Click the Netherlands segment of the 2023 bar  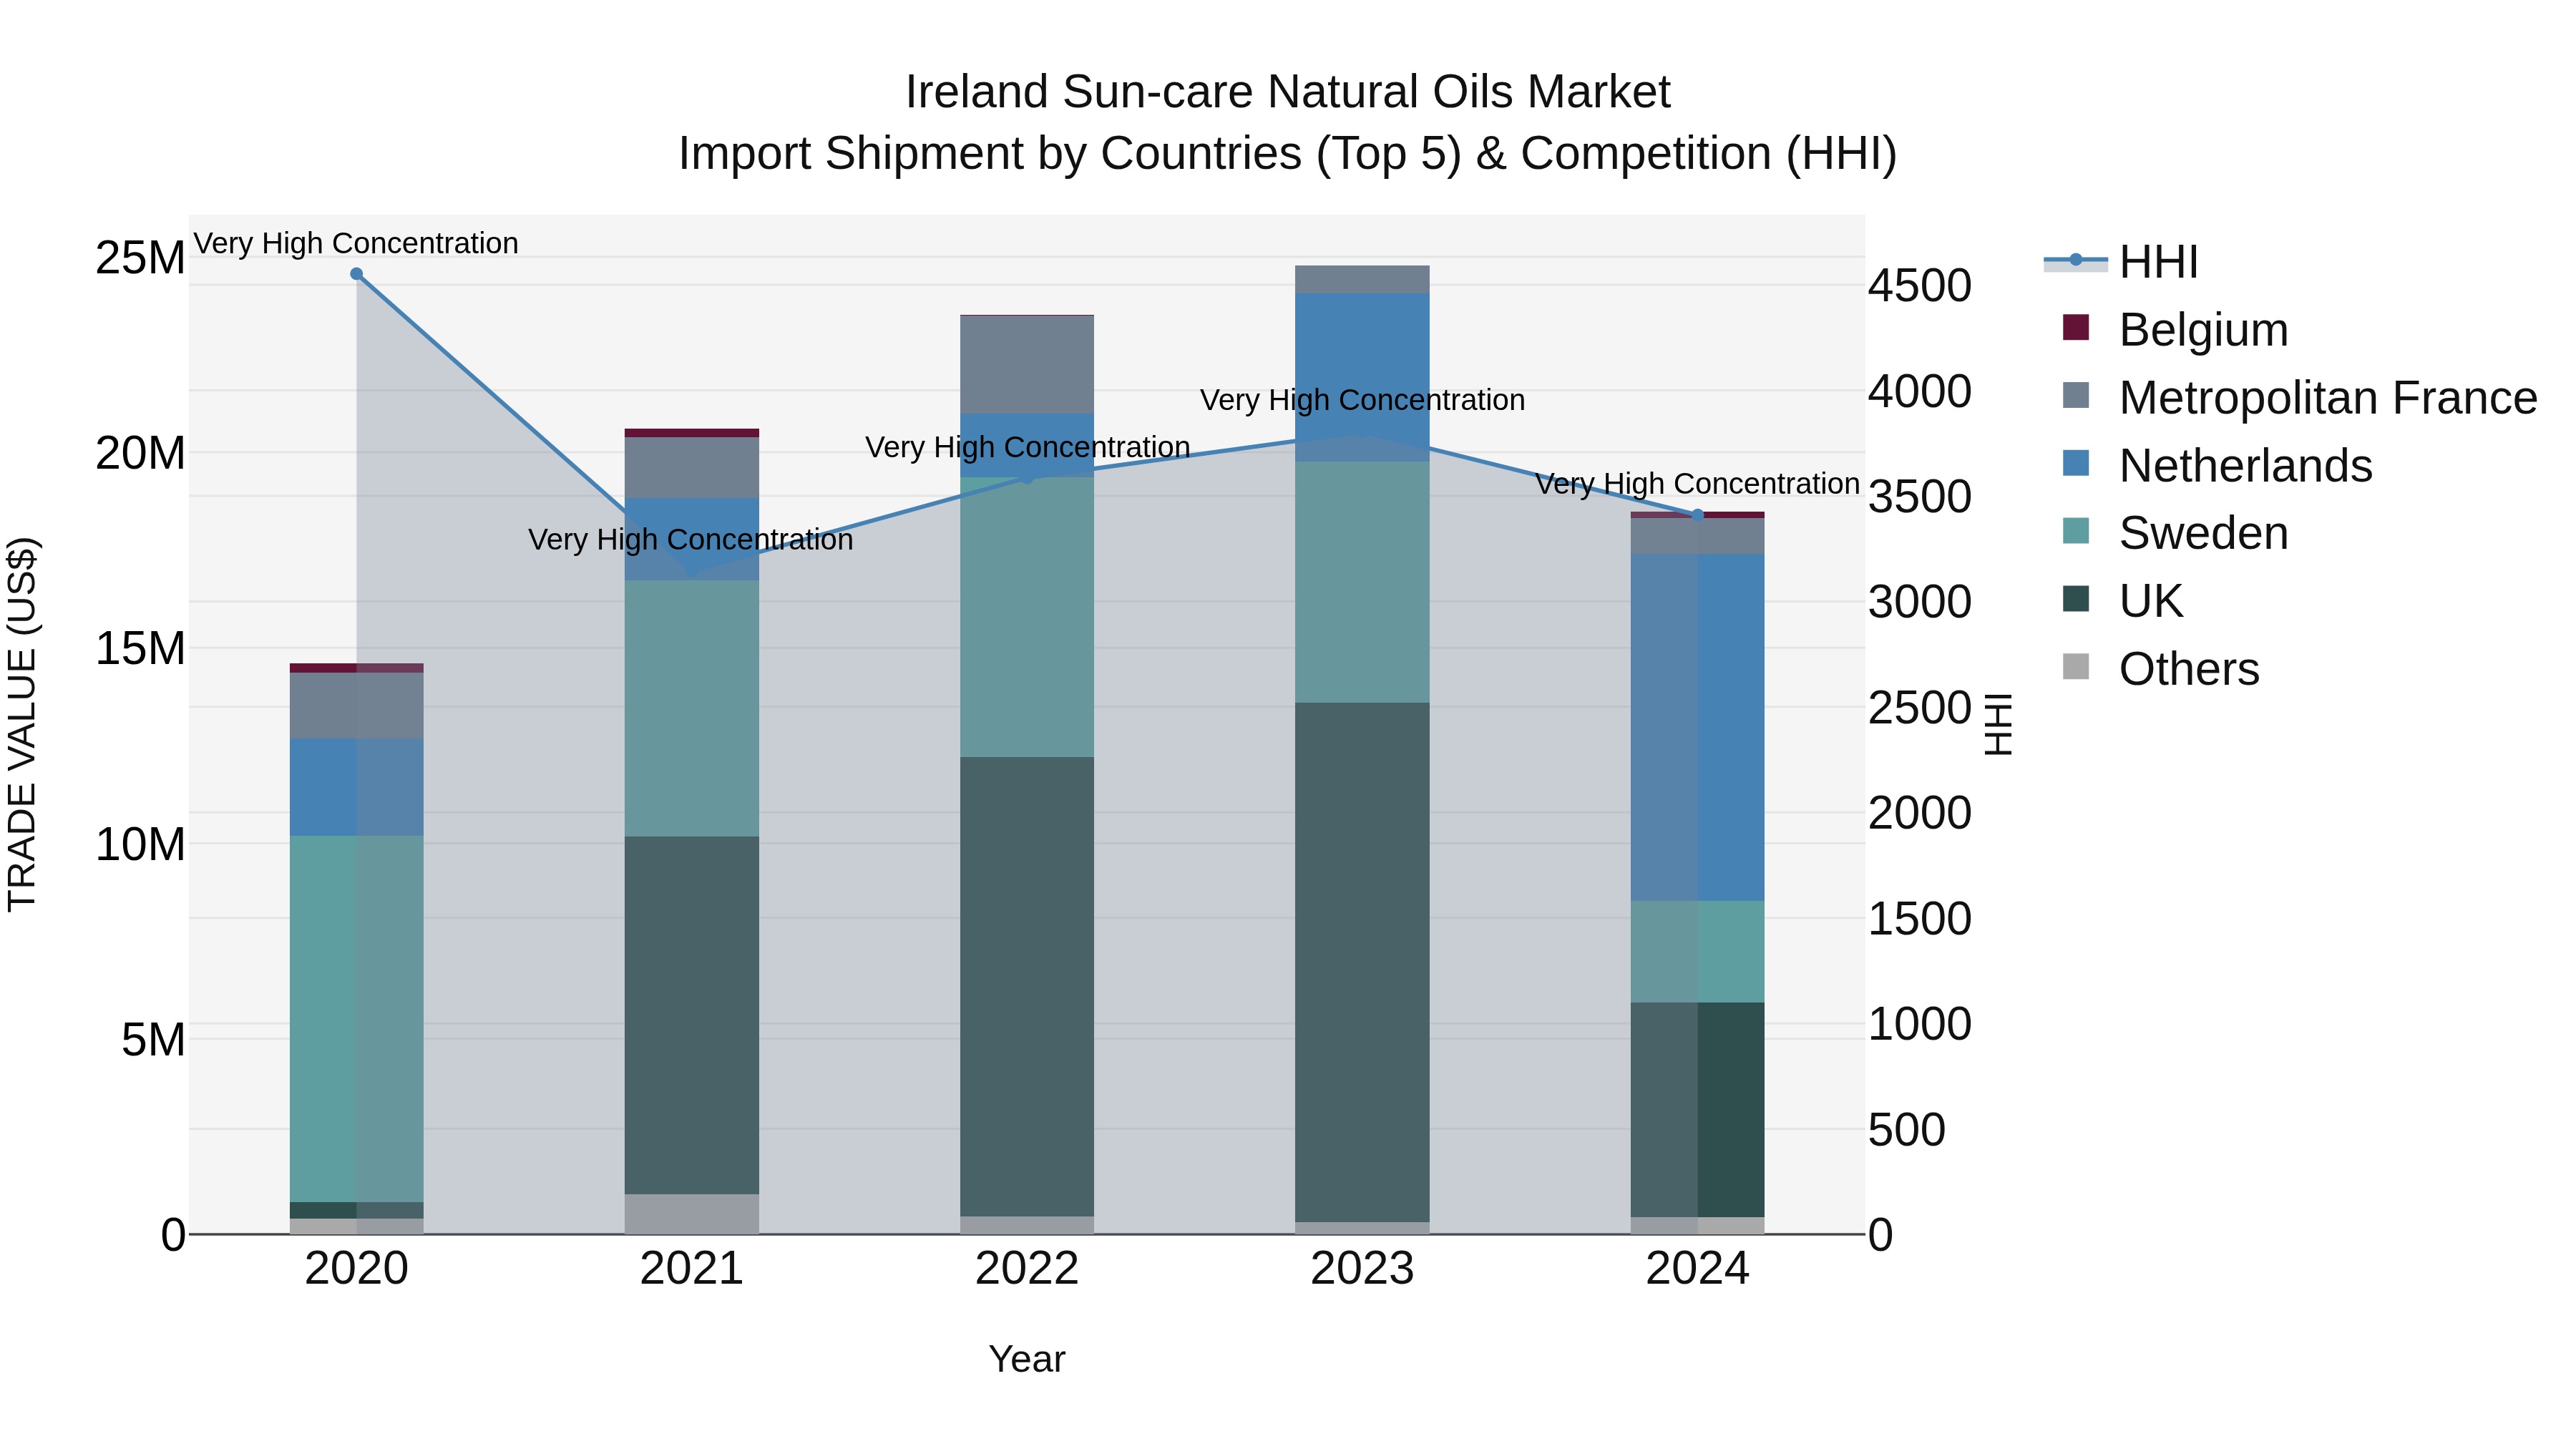pos(1362,377)
